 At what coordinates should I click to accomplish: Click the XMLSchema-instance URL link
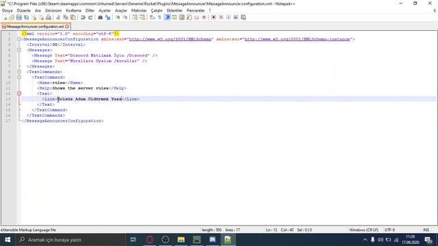pyautogui.click(x=297, y=39)
